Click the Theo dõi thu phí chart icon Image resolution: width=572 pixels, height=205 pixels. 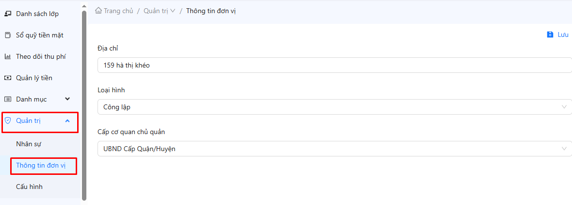click(x=7, y=56)
